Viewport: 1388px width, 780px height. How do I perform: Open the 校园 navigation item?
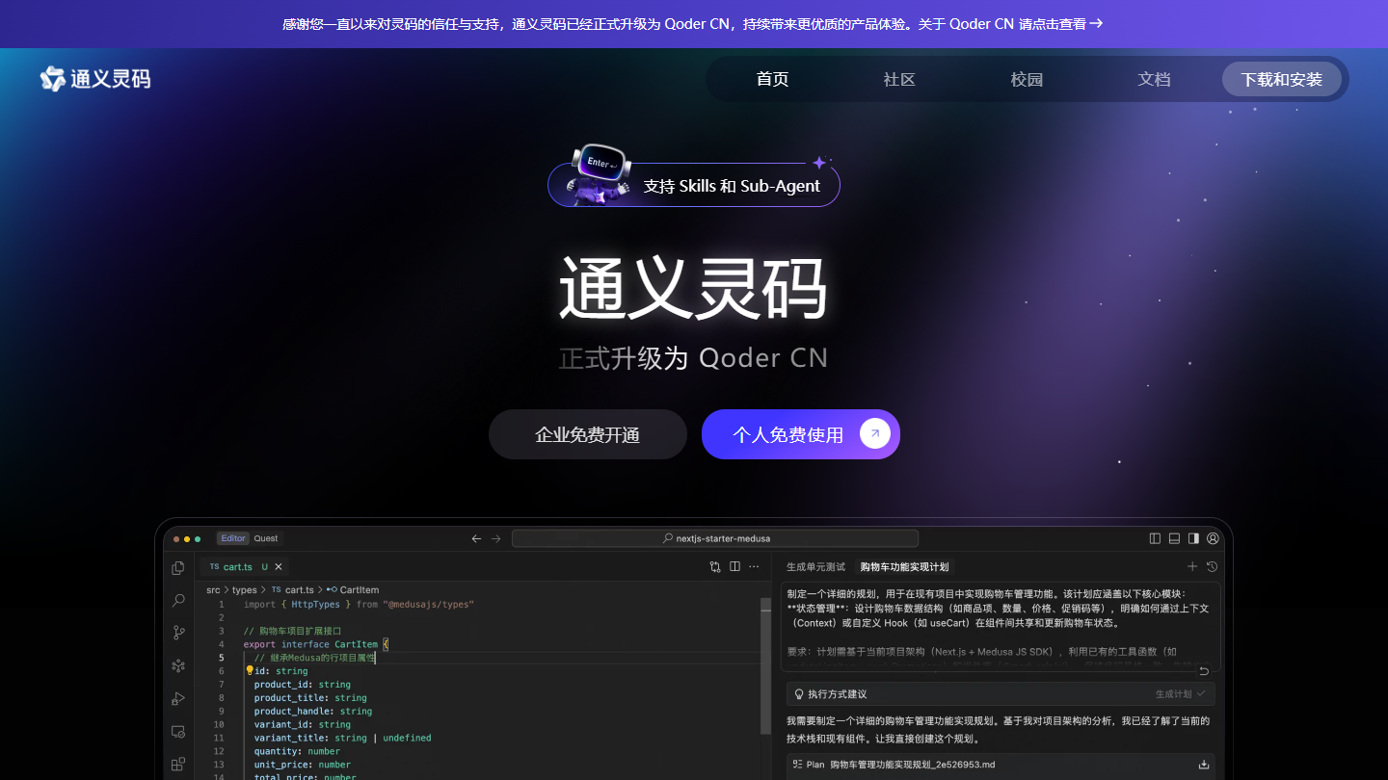coord(1027,79)
